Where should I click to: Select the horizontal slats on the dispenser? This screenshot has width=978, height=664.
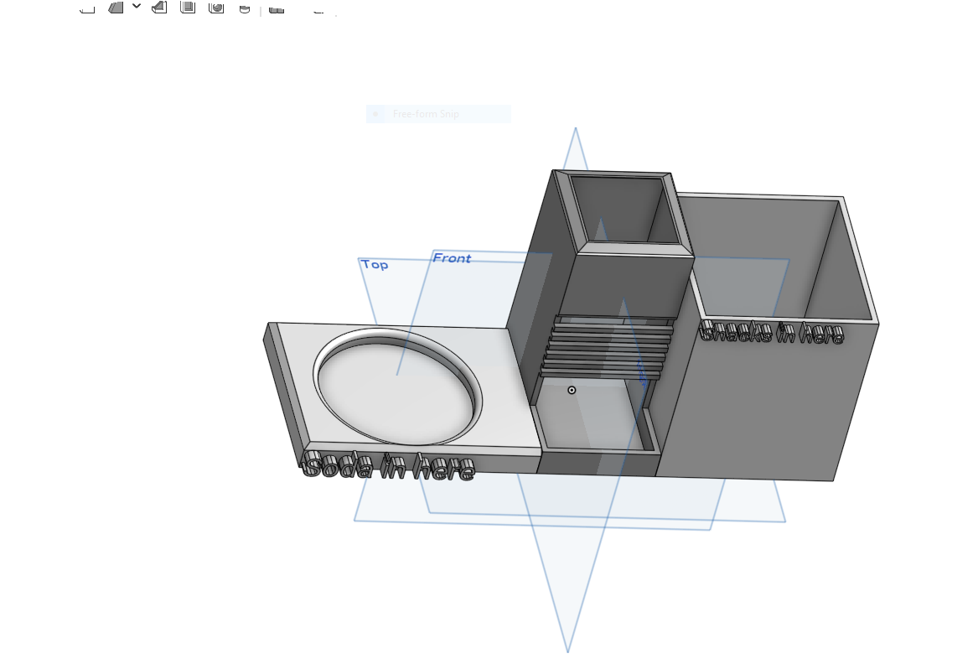pos(608,347)
